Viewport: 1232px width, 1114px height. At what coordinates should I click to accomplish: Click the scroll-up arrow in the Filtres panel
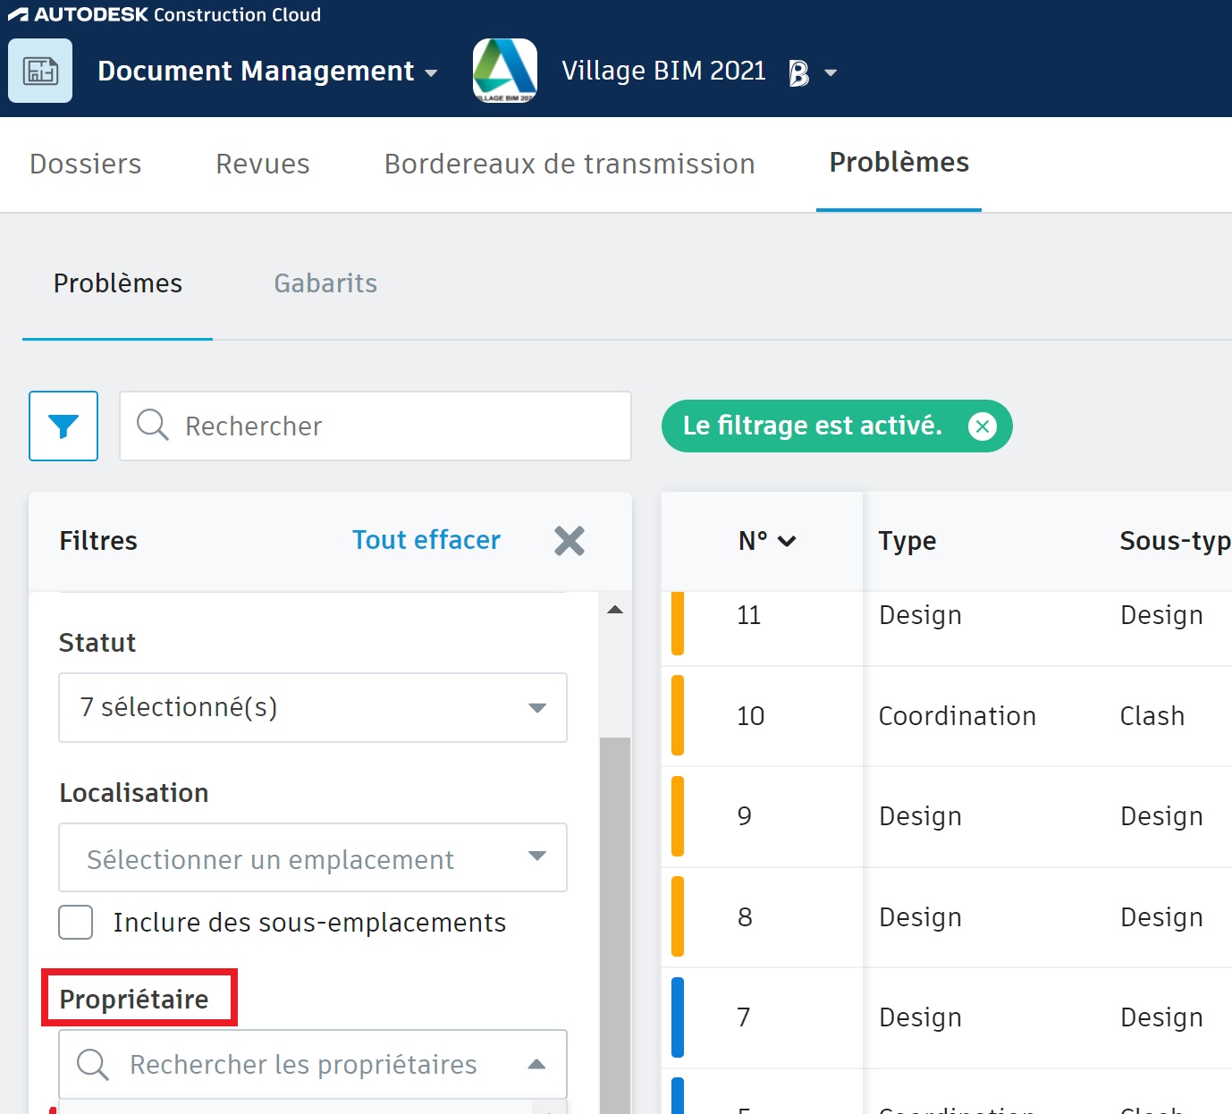613,608
